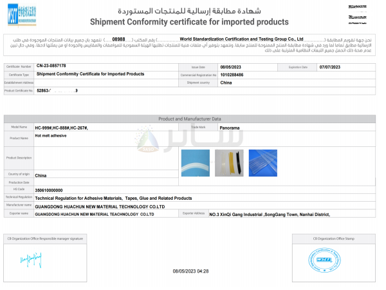Click the timestamp 08/05/2023 04:28
Image resolution: width=386 pixels, height=290 pixels.
[x=190, y=271]
